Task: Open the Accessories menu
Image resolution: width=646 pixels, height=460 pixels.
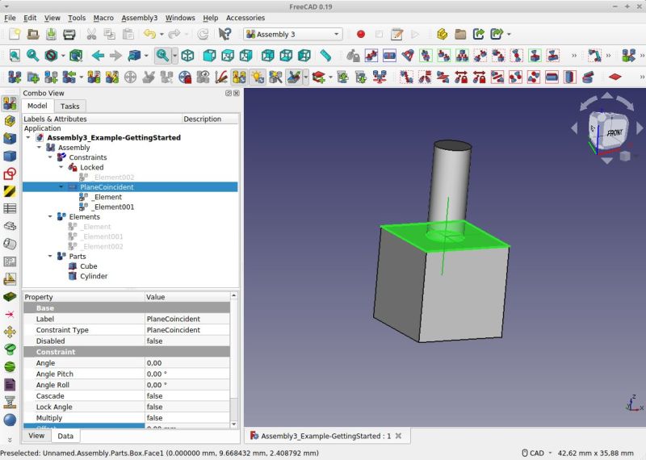Action: click(245, 18)
